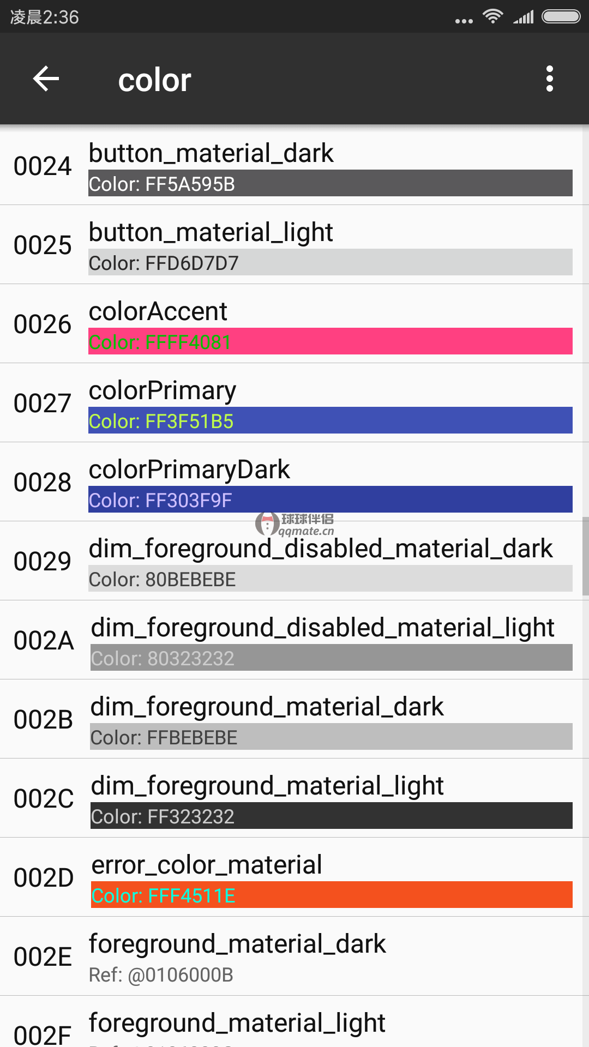This screenshot has height=1047, width=589.
Task: Tap the clock in status bar
Action: click(45, 17)
